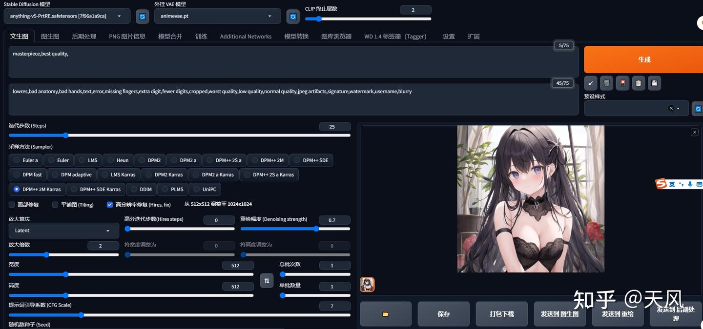The height and width of the screenshot is (329, 703).
Task: Click the width value field 512
Action: (238, 266)
